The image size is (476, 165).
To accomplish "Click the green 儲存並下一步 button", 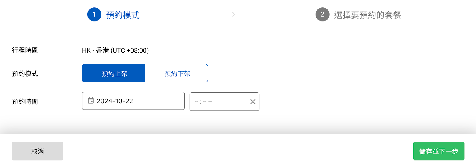I will pos(439,151).
